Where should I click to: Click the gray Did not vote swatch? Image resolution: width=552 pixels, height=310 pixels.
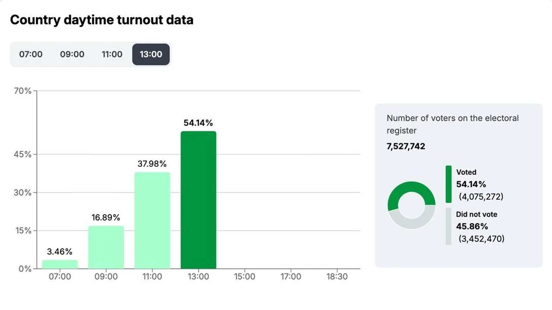(448, 226)
